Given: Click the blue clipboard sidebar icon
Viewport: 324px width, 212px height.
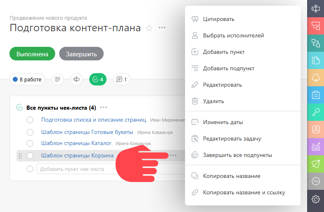Looking at the screenshot, I should click(x=315, y=95).
